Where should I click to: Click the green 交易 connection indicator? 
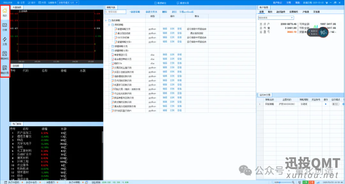tap(305, 182)
